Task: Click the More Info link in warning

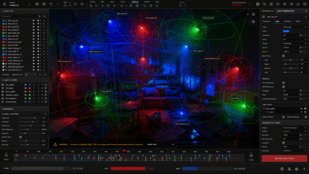Action: coord(152,145)
